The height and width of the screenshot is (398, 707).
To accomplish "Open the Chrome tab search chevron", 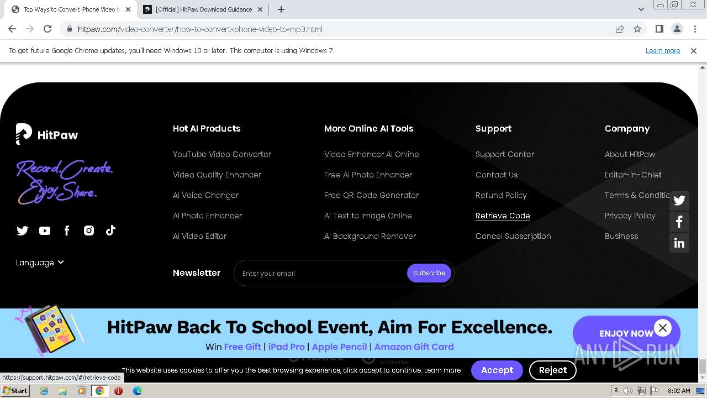I will tap(641, 9).
